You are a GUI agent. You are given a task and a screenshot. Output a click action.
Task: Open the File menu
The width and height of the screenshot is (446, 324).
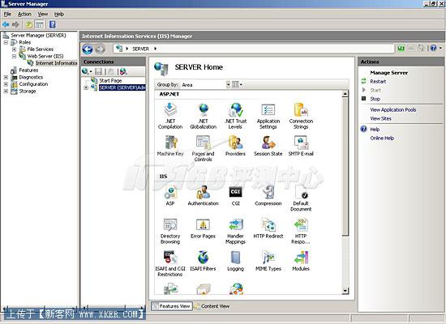click(x=7, y=14)
